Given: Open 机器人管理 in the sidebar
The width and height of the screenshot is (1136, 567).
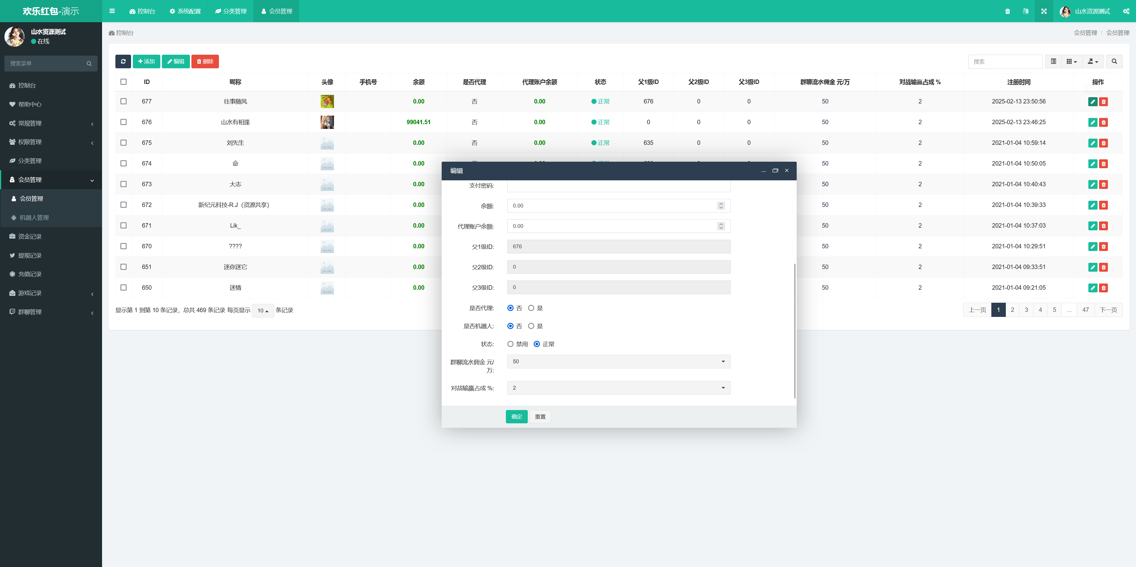Looking at the screenshot, I should (34, 218).
